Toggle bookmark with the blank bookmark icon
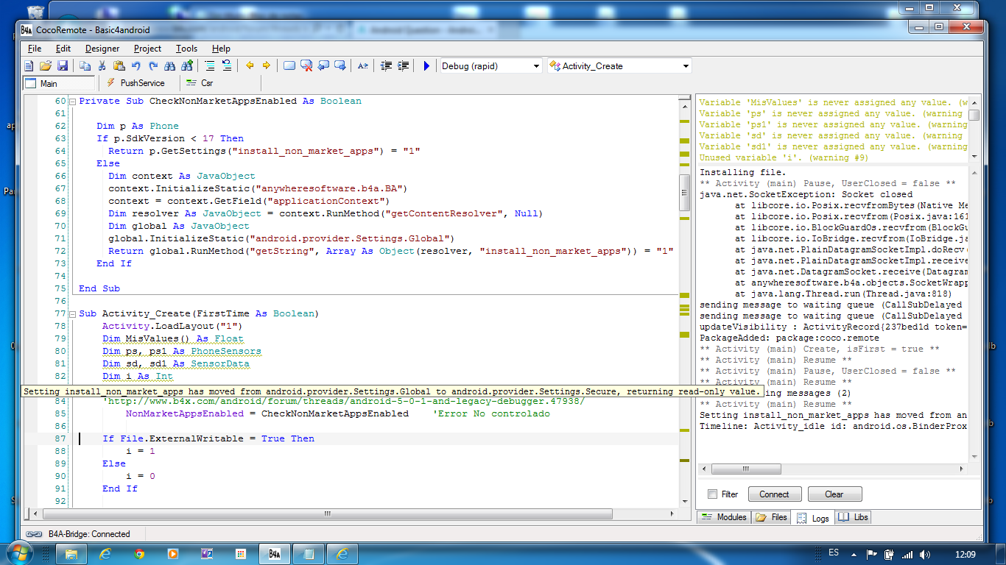Screen dimensions: 1006x565 tap(289, 65)
